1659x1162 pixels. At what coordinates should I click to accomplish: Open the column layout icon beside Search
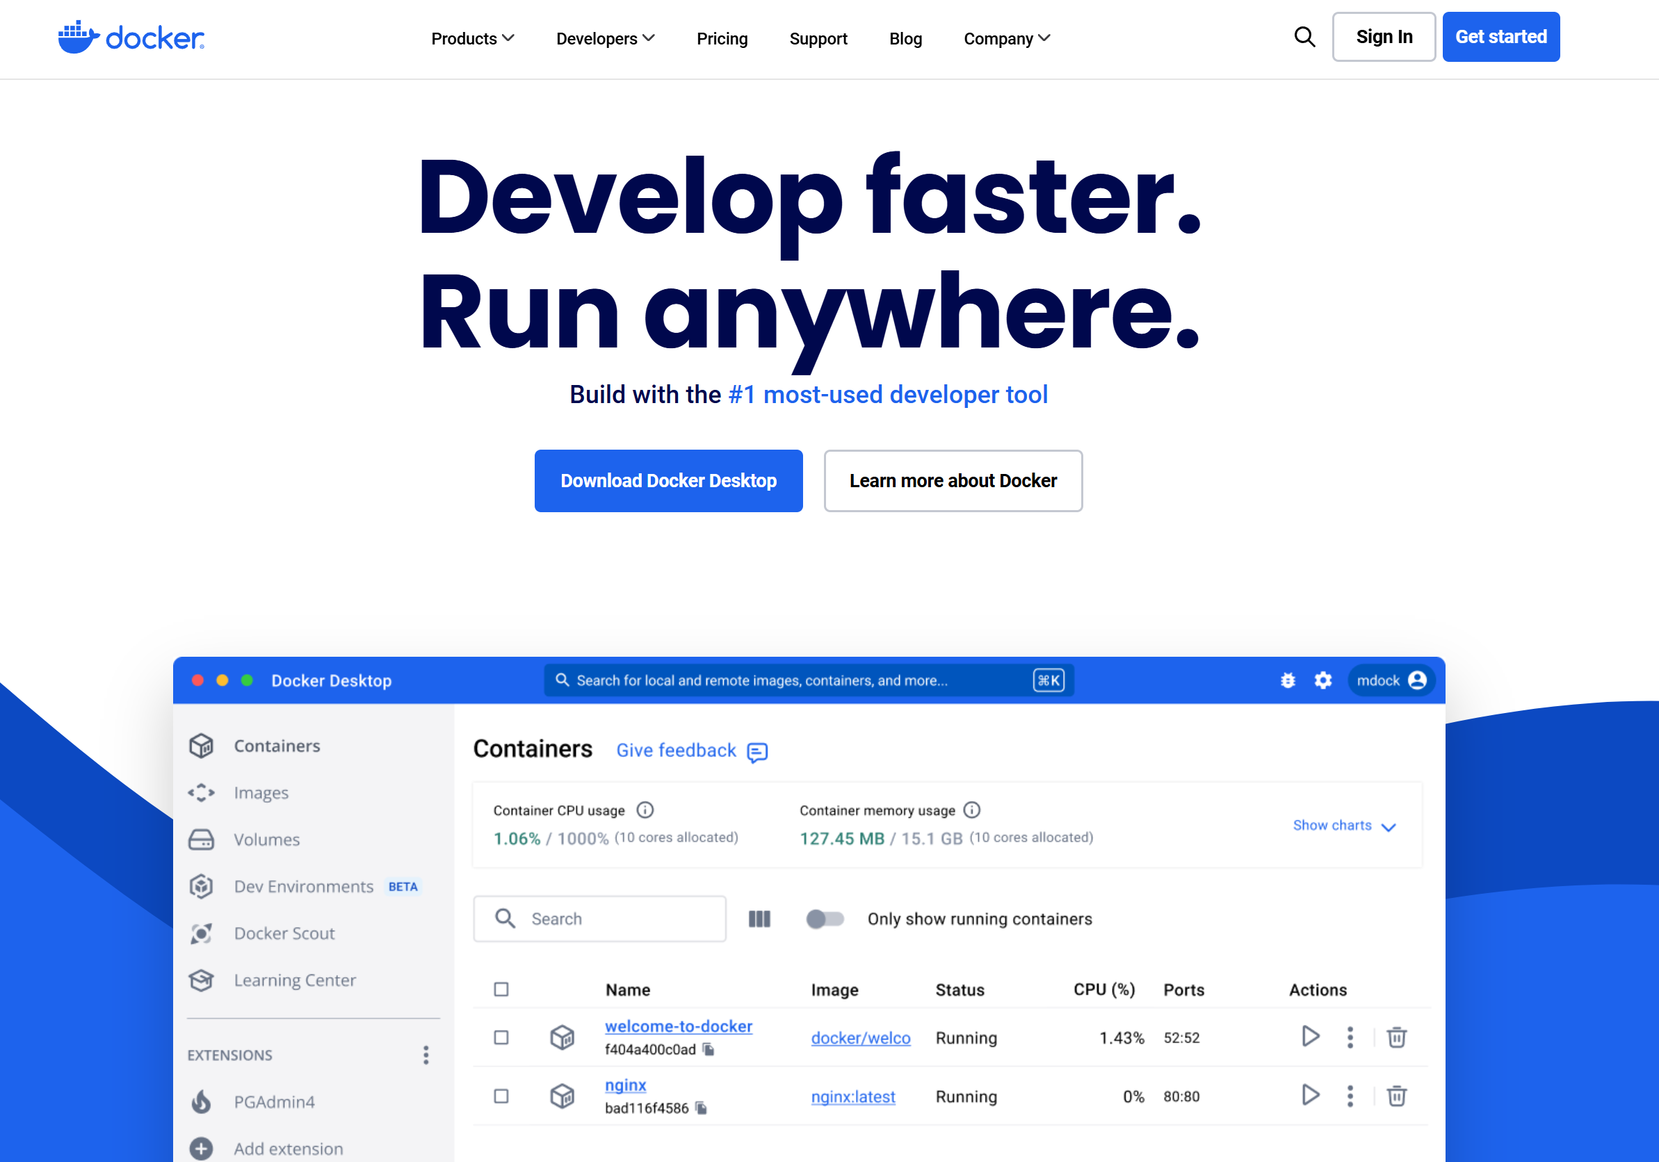point(759,919)
